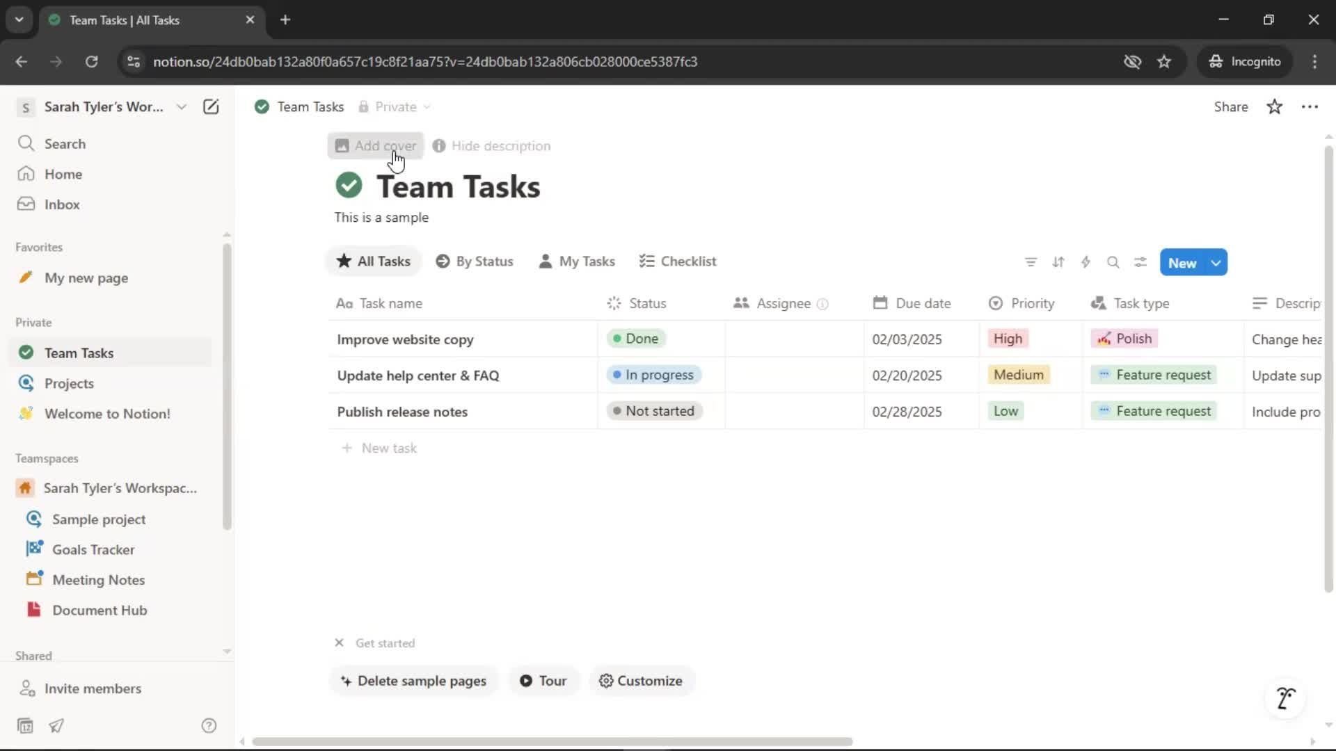
Task: Favorite this page with star icon
Action: point(1274,106)
